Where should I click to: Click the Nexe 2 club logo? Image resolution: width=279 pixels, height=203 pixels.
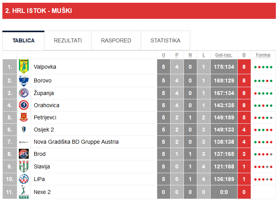coord(24,192)
